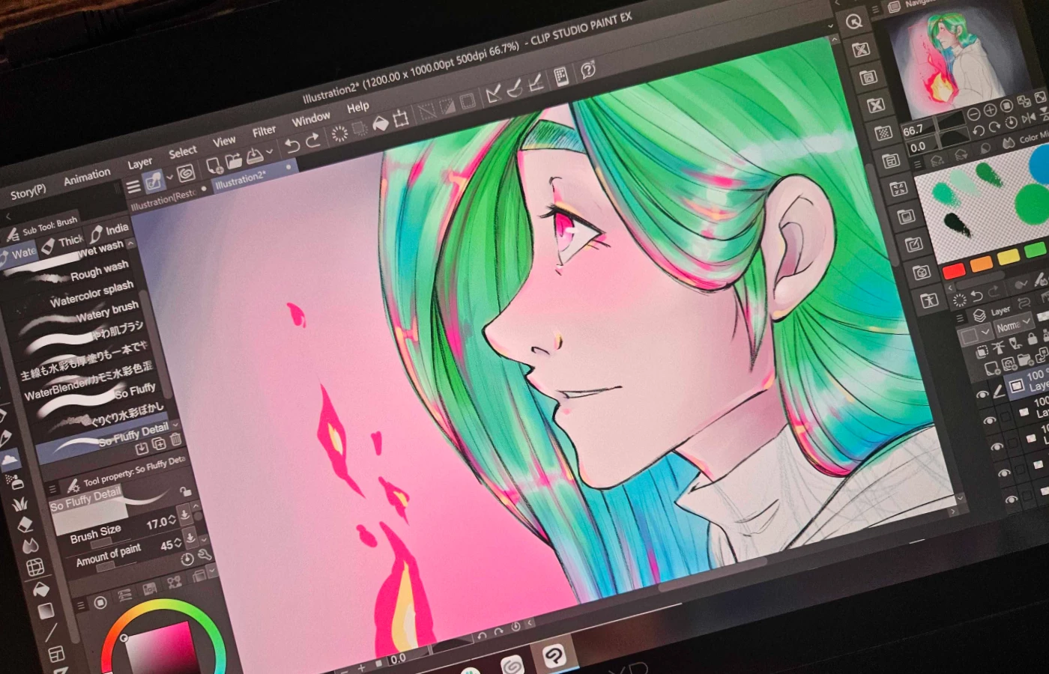Click Clip Studio Paint icon on the taskbar
The image size is (1049, 674).
coord(554,656)
